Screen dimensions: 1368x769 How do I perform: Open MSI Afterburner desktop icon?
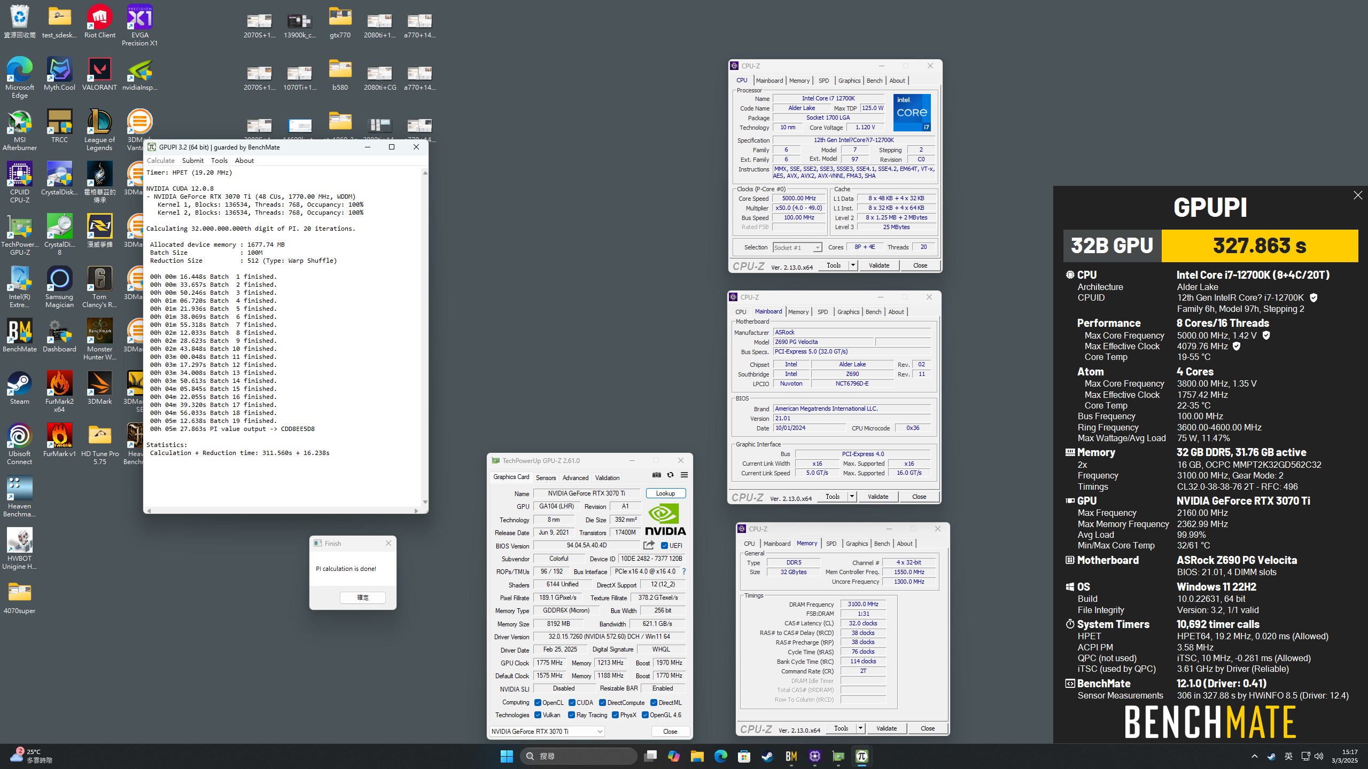(20, 130)
